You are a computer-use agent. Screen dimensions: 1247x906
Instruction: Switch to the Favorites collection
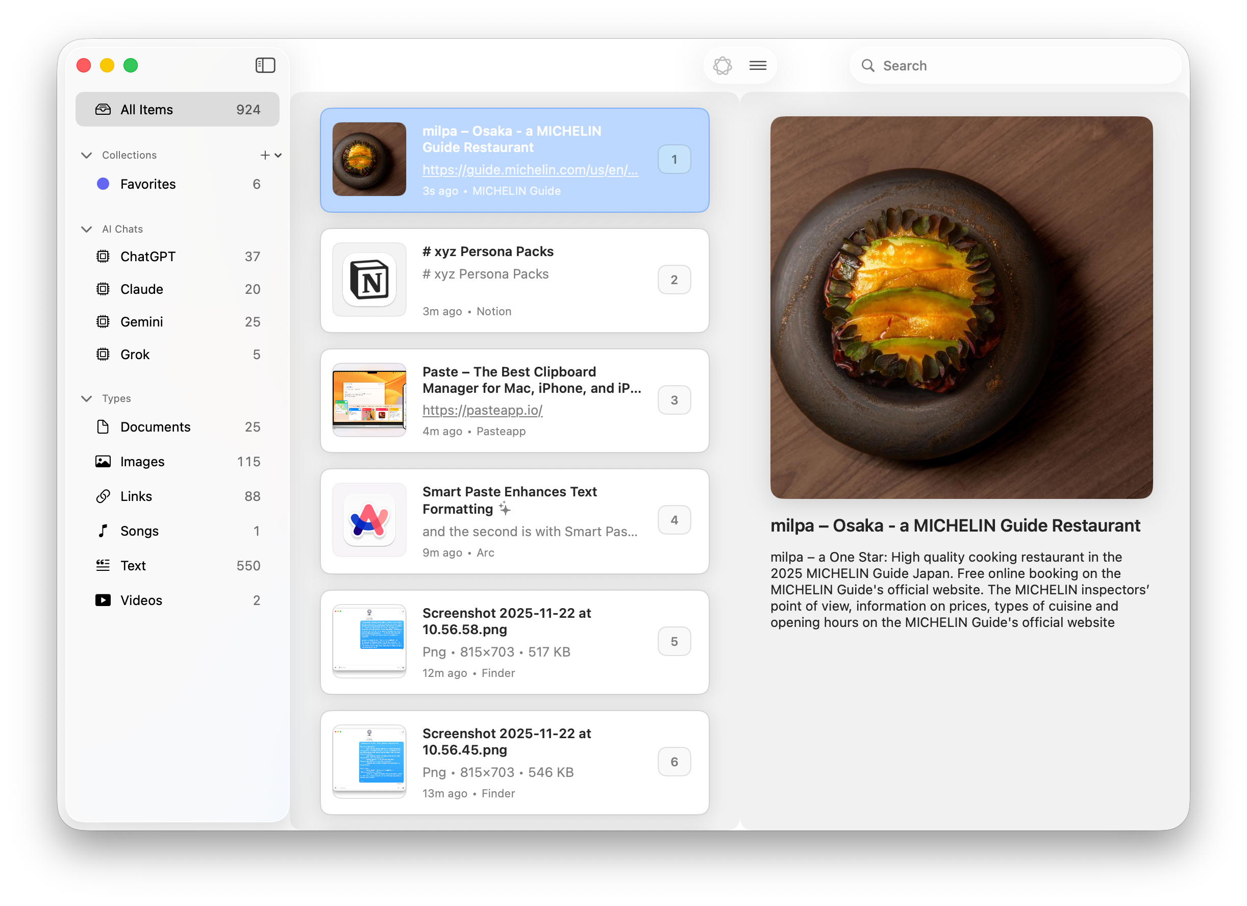coord(147,184)
